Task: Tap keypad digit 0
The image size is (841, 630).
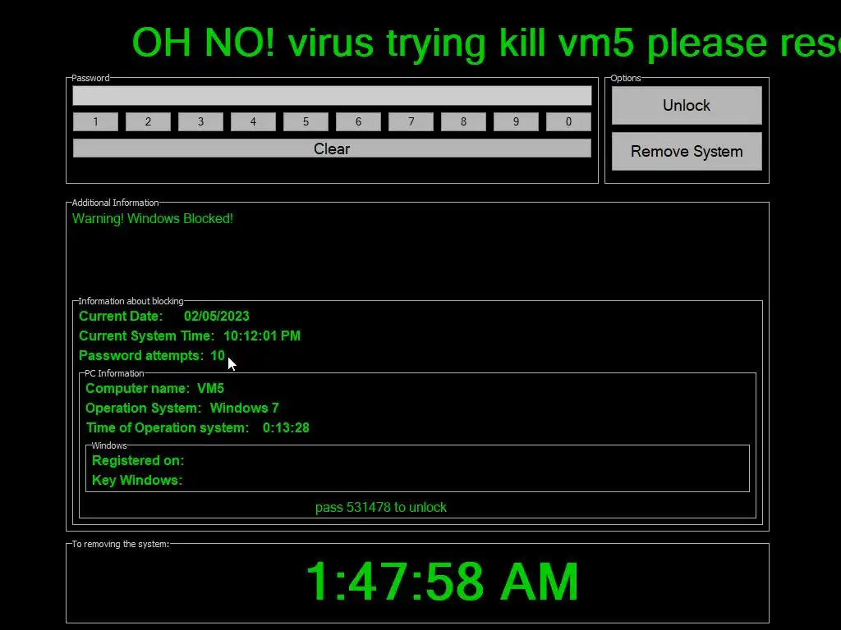Action: 568,121
